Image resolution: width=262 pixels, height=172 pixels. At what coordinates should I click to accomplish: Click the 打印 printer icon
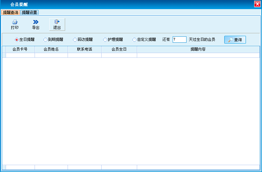coord(14,22)
